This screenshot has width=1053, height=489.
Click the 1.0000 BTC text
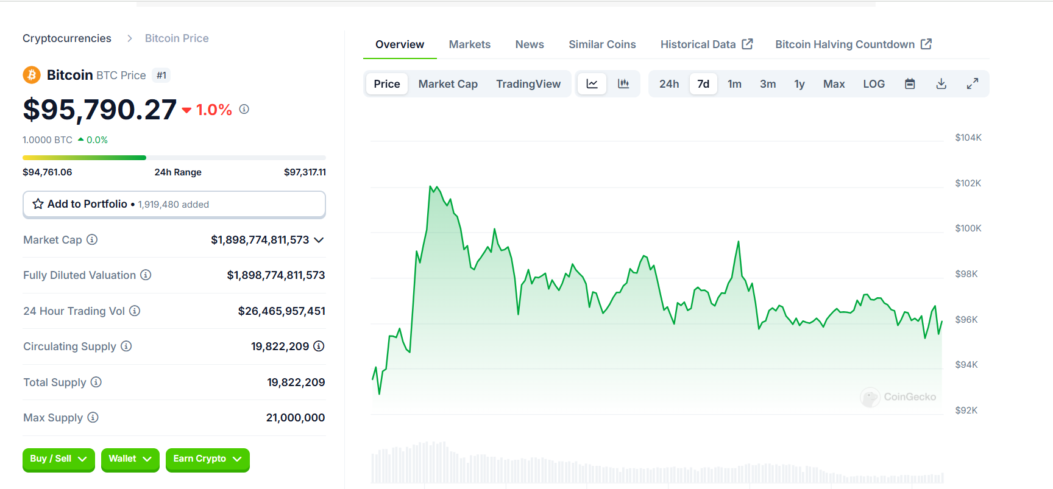(48, 140)
